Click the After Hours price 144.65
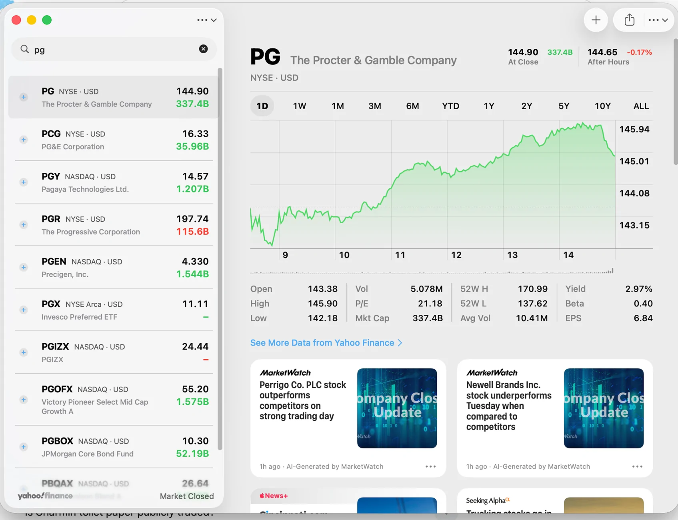Screen dimensions: 678x520 [602, 52]
